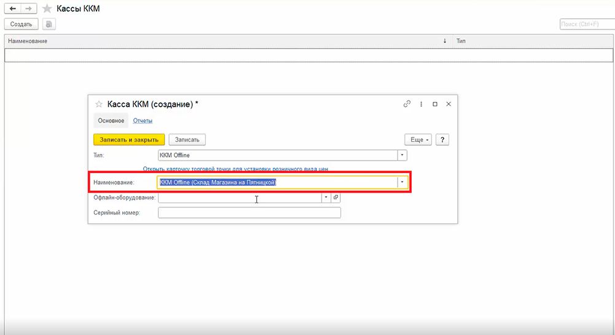This screenshot has width=615, height=335.
Task: Click the back navigation arrow
Action: tap(12, 9)
